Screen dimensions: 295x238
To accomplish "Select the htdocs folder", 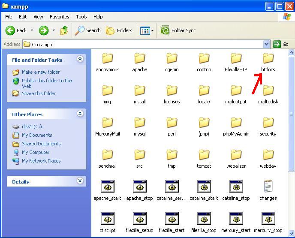I will [x=268, y=63].
